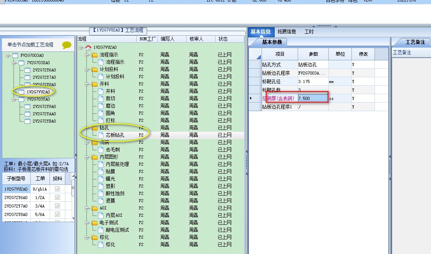Click the 钻板边孔程序 value FV2G7003A...
This screenshot has height=254, width=431.
tap(313, 73)
